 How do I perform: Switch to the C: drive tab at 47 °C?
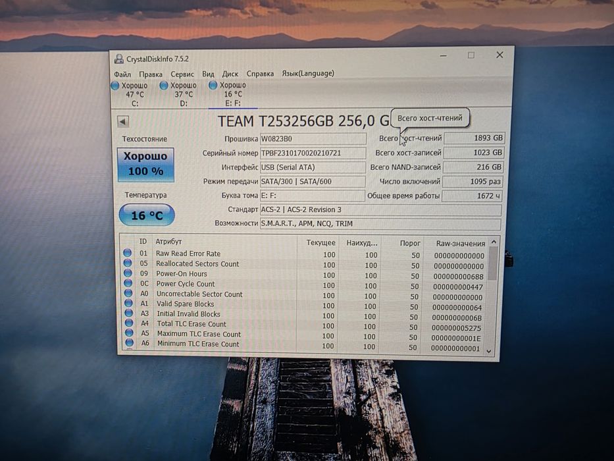pos(134,94)
